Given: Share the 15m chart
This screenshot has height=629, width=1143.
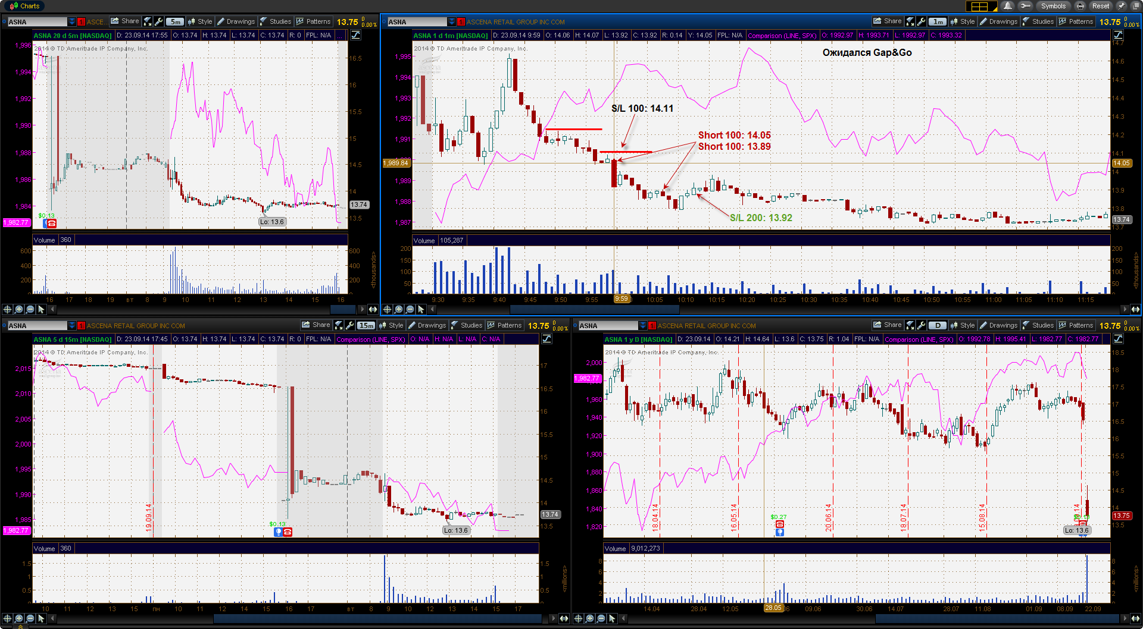Looking at the screenshot, I should pyautogui.click(x=316, y=325).
